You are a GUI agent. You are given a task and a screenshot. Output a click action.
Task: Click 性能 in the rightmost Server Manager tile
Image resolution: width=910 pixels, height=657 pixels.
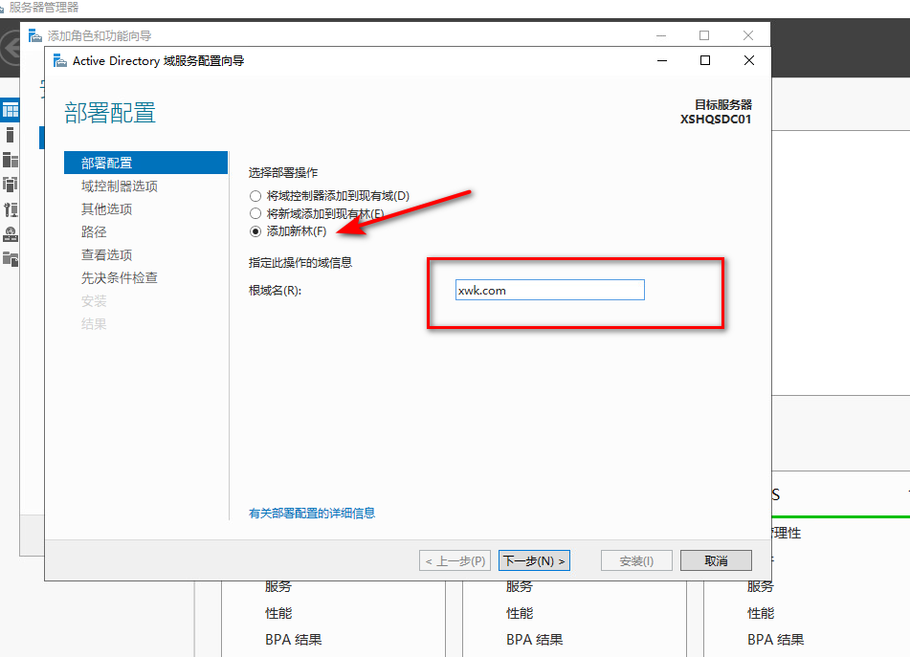[x=761, y=613]
